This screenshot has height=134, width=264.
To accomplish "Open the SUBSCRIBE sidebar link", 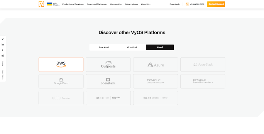I will tap(3, 75).
